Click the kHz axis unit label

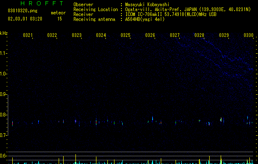4,33
